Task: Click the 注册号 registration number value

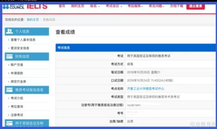Action: click(x=134, y=105)
